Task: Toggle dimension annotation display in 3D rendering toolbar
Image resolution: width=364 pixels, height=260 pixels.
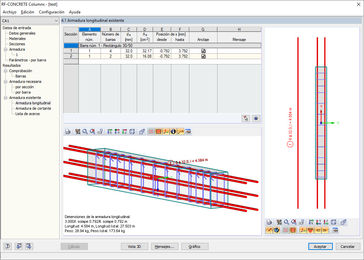Action: (x=181, y=132)
